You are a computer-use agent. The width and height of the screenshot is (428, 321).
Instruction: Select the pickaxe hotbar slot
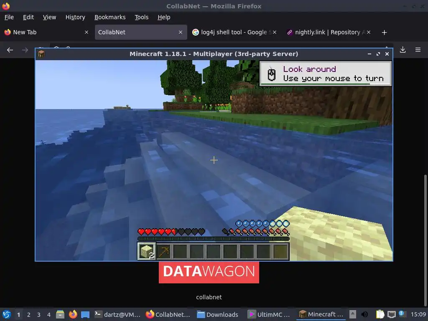click(x=163, y=251)
